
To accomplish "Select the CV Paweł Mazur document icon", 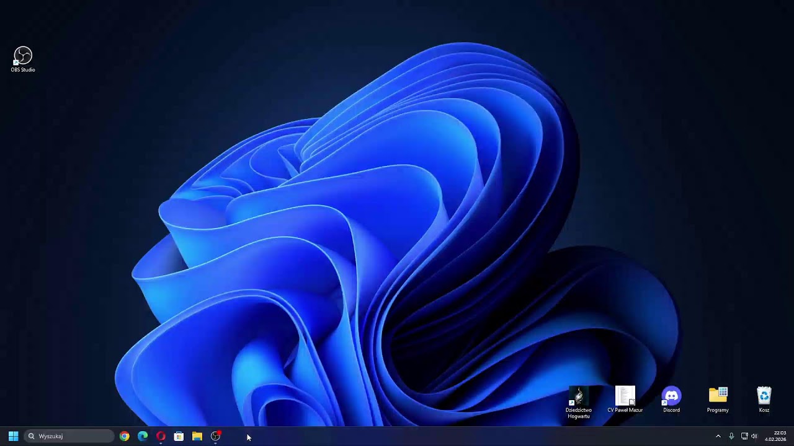I will pyautogui.click(x=625, y=400).
